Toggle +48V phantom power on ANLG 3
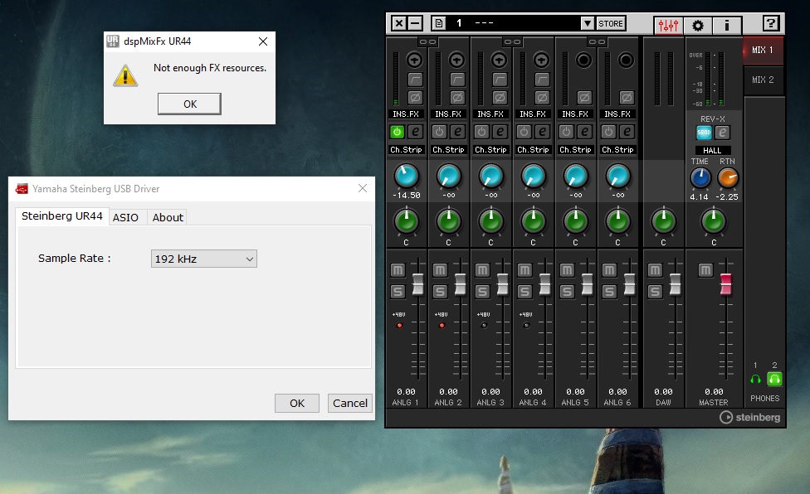Image resolution: width=810 pixels, height=494 pixels. [484, 326]
